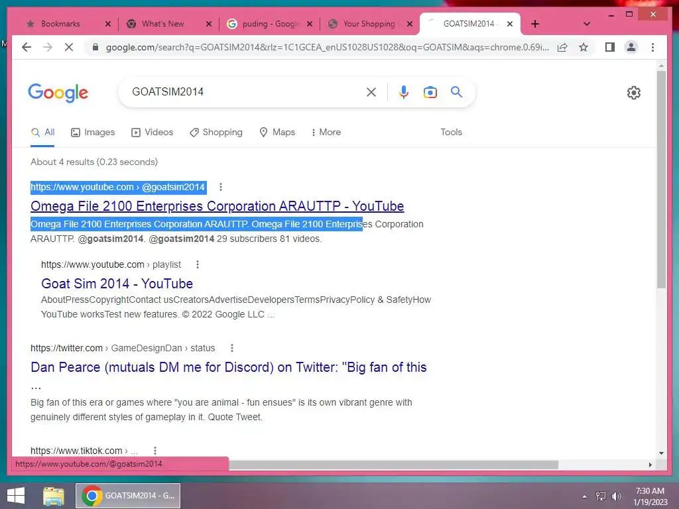The image size is (679, 509).
Task: Select the Videos search tab
Action: (152, 132)
